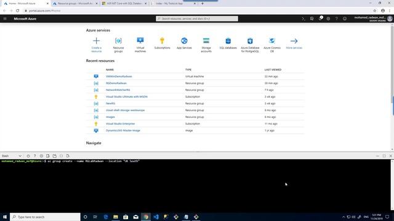Click the Microsoft Azure home title
Viewport: 394px width, 221px height.
tap(25, 18)
